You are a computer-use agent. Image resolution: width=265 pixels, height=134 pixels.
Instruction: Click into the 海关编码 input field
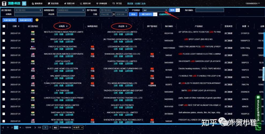click(210, 10)
